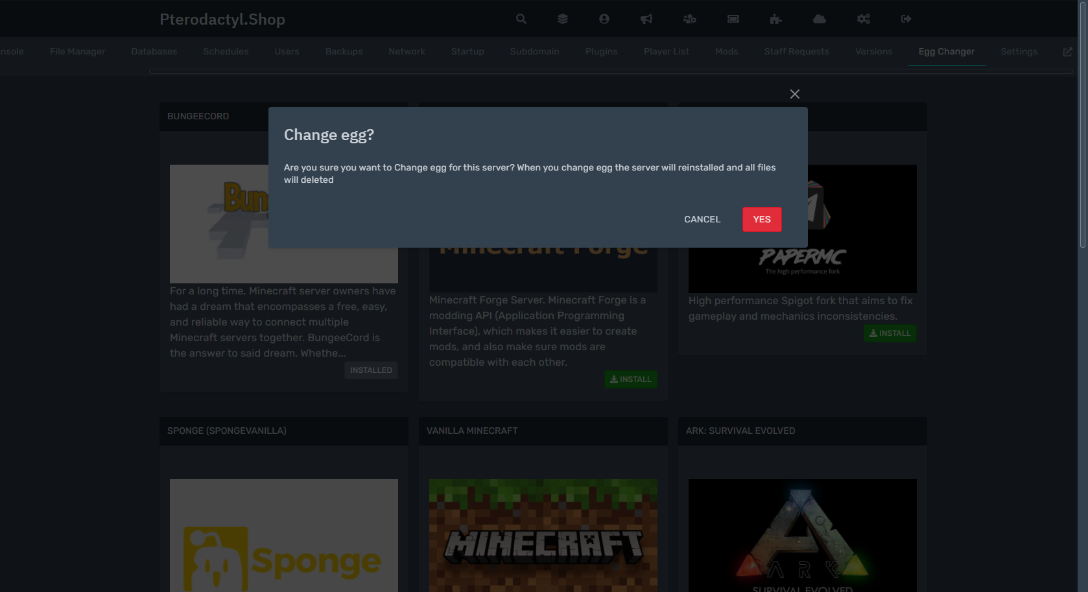The image size is (1088, 592).
Task: Click the sign out arrow icon
Action: point(906,19)
